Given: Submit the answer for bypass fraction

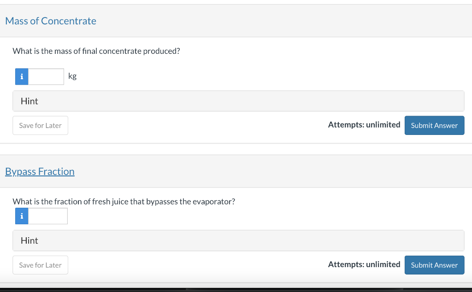Looking at the screenshot, I should (434, 265).
